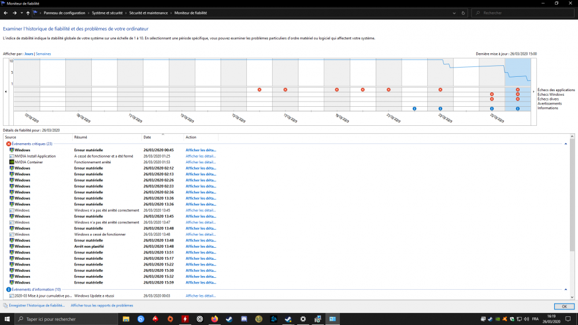The image size is (578, 325).
Task: Go back with the navigation back arrow
Action: 6,13
